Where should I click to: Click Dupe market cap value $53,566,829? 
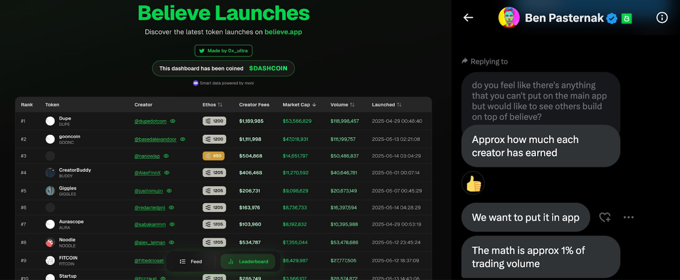(297, 121)
